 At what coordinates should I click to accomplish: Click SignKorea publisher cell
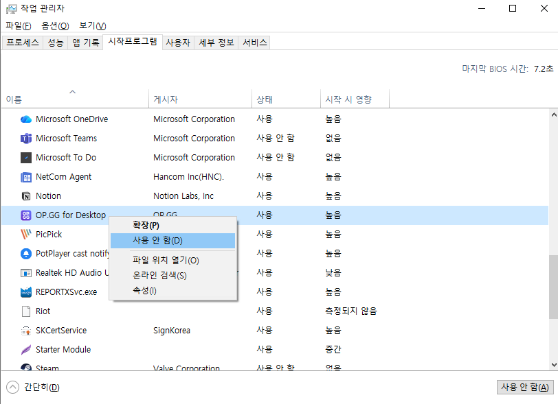[x=172, y=330]
